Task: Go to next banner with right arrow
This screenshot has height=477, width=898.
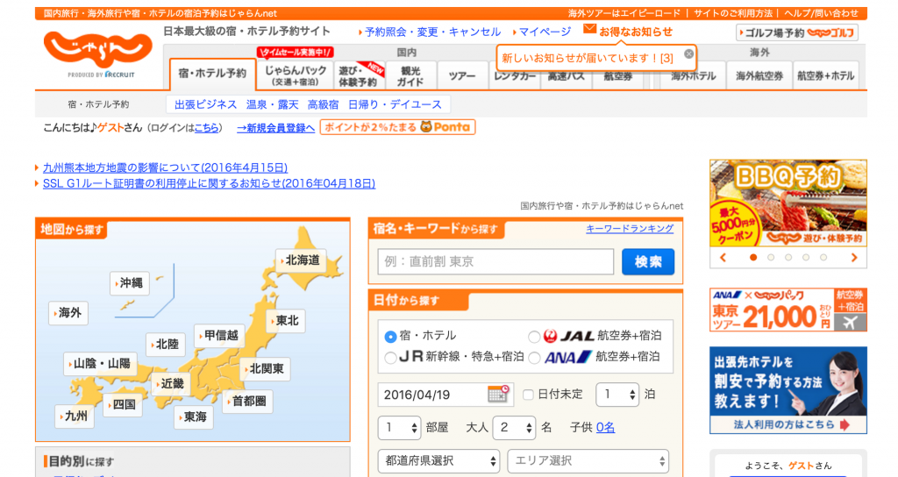Action: click(854, 258)
